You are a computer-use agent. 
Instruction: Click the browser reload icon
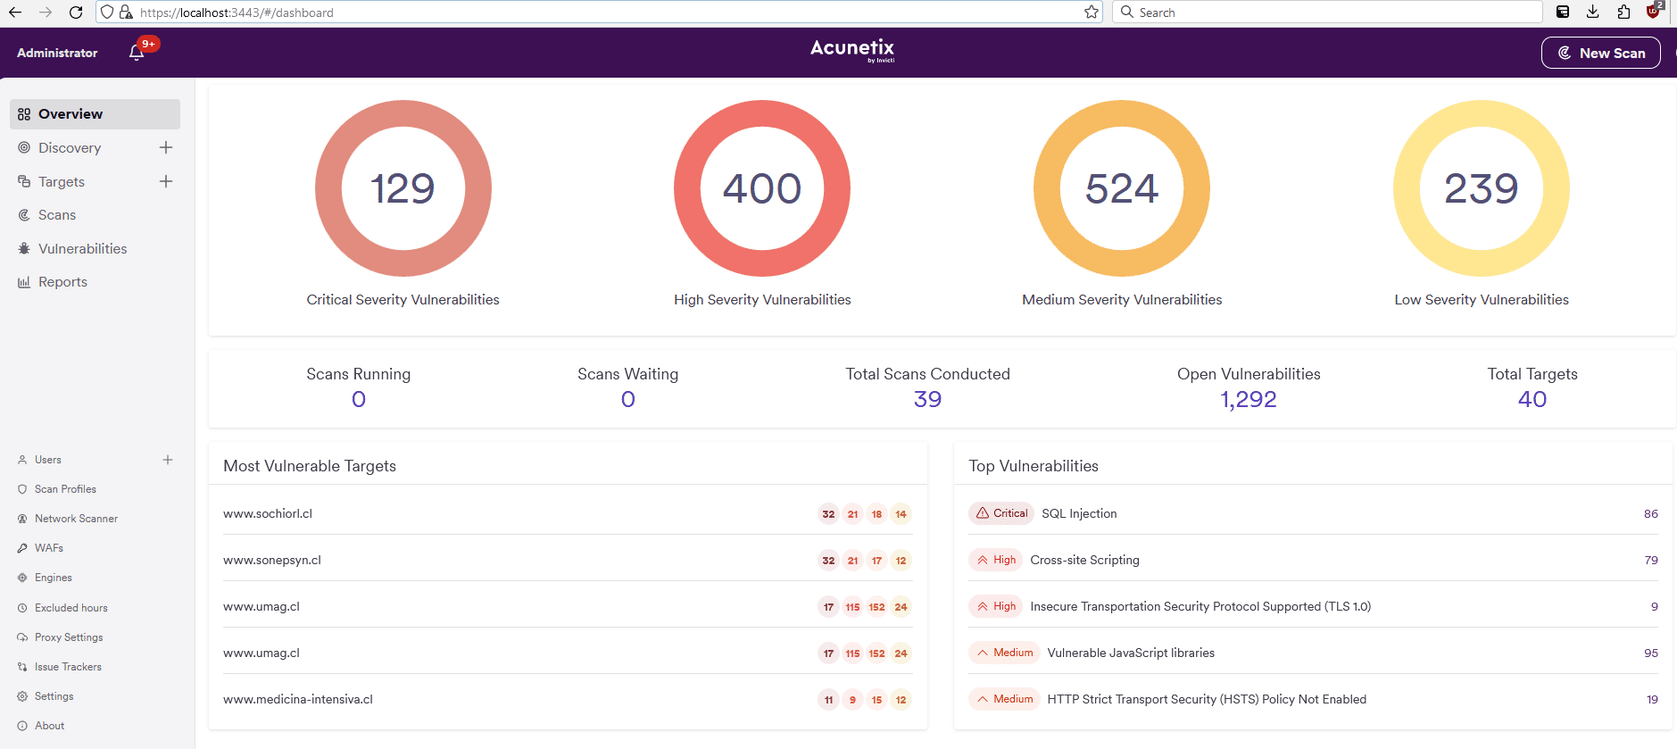76,12
